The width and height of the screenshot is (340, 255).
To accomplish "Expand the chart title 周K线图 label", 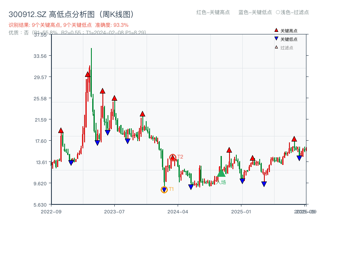I will tap(117, 13).
